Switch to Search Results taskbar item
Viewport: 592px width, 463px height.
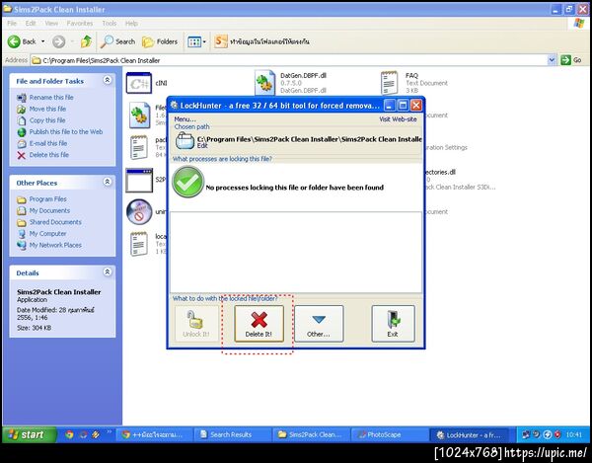point(232,434)
